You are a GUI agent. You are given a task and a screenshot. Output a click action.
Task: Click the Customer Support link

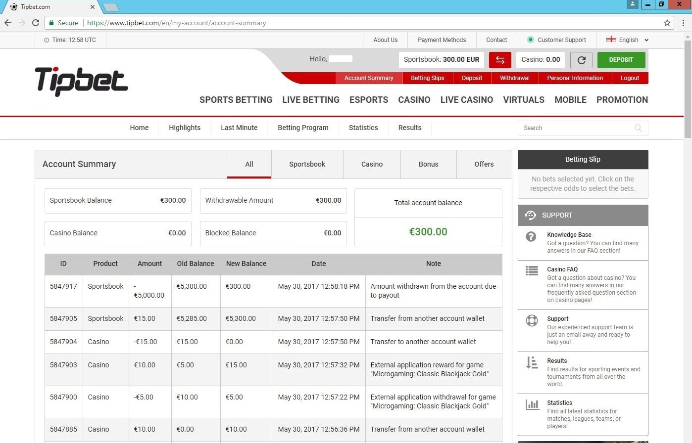562,40
